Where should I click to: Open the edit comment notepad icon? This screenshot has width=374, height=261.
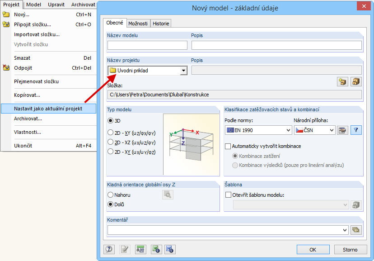click(x=125, y=250)
